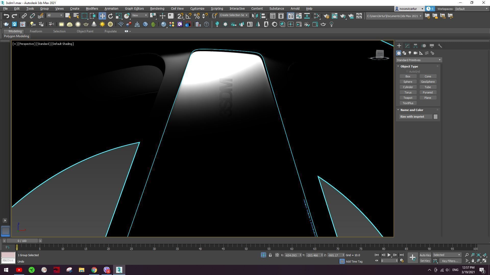Open the Workspaces Default dropdown
Screen dimensions: 490x275
click(471, 9)
